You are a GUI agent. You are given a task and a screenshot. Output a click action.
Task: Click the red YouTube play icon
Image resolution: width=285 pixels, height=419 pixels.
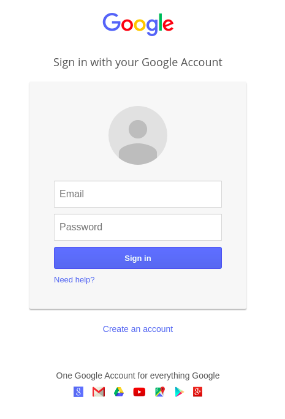click(x=139, y=392)
